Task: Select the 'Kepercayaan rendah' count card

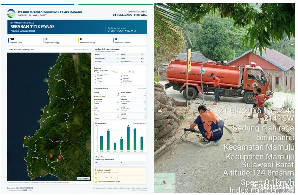Action: [129, 40]
